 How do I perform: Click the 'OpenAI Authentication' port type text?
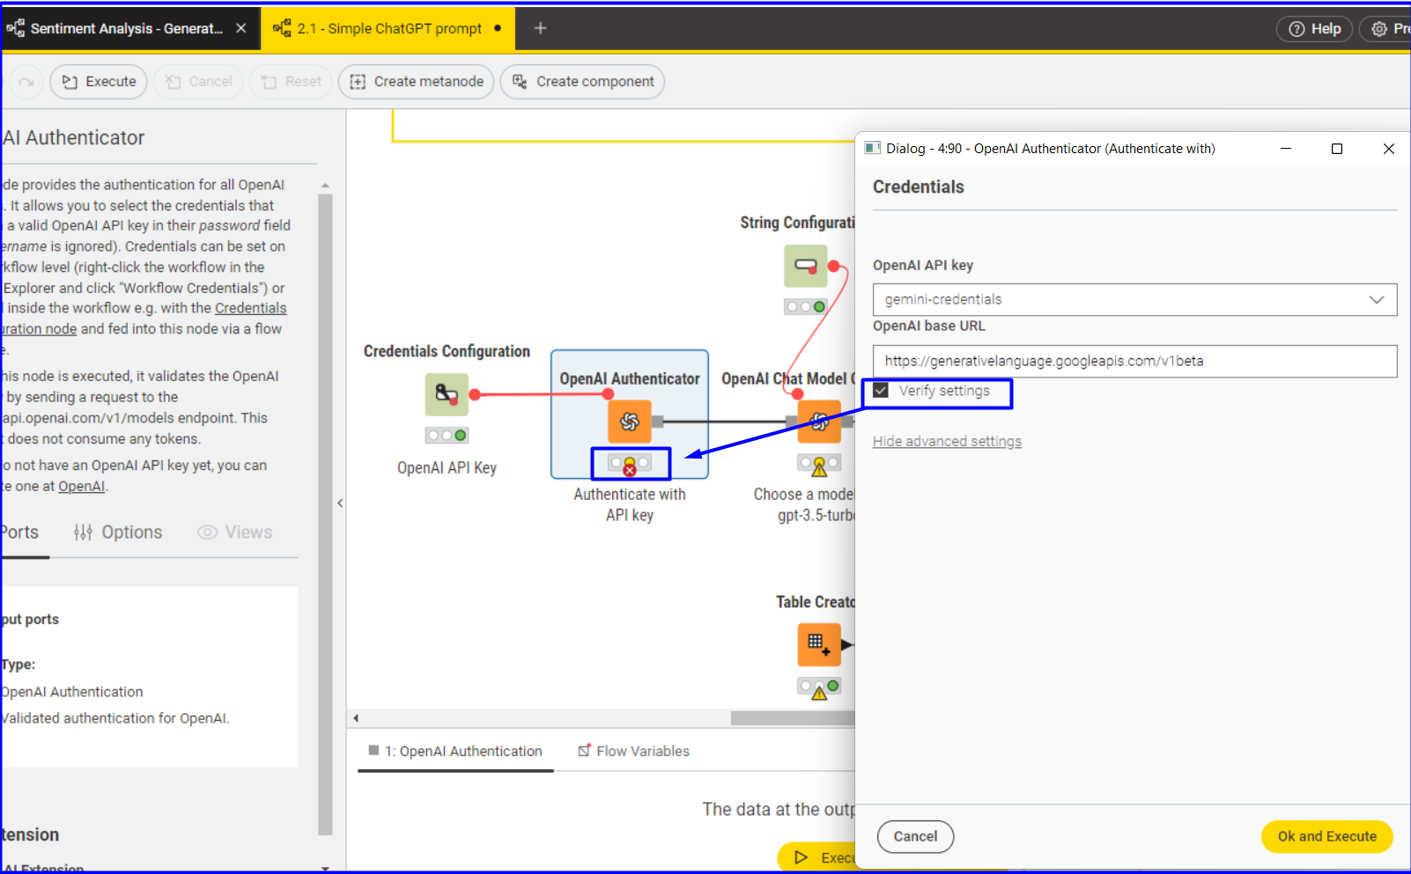(71, 692)
